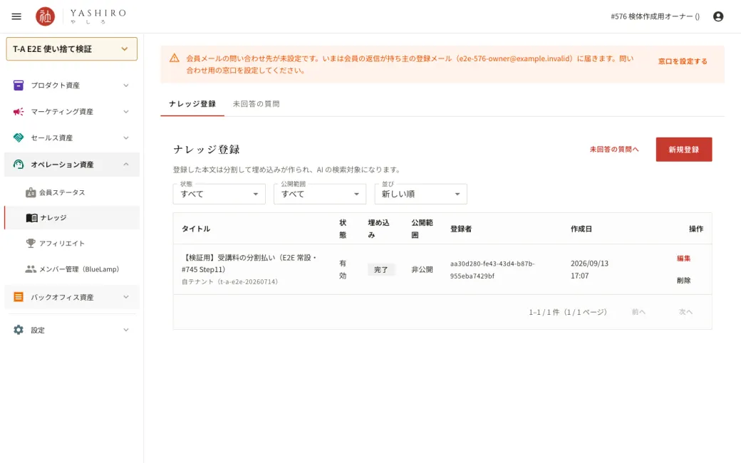Click 編集 for the 検証用 knowledge row
The height and width of the screenshot is (463, 741).
(x=684, y=259)
